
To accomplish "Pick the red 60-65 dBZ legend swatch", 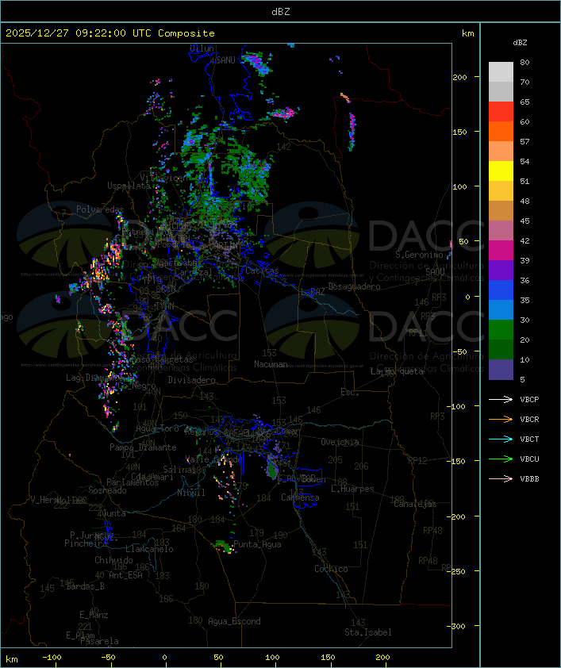I will (x=501, y=111).
